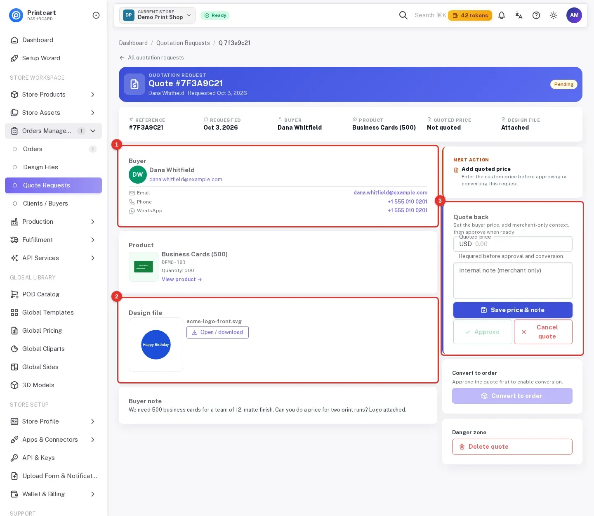Open the Demo Print Shop store selector

click(158, 15)
